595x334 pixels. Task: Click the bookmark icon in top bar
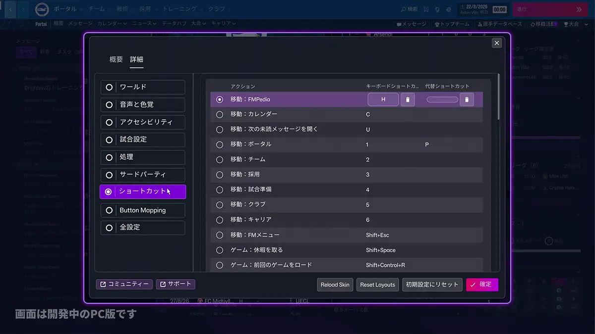pyautogui.click(x=426, y=9)
